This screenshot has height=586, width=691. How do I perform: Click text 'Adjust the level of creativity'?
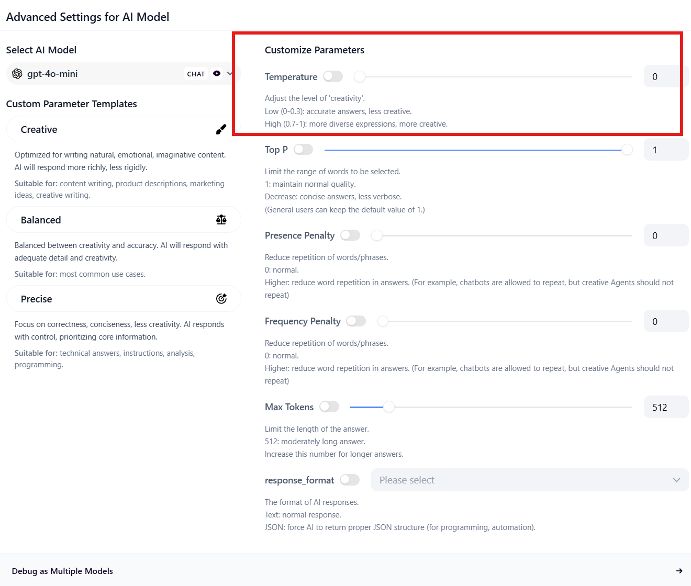(x=314, y=98)
